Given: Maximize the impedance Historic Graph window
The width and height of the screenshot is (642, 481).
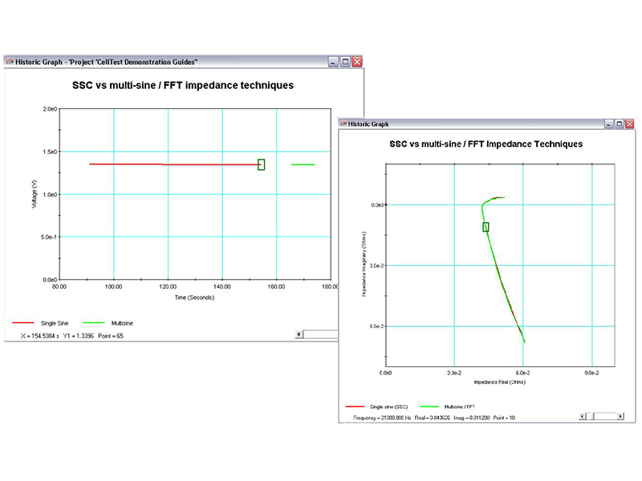Looking at the screenshot, I should 620,123.
